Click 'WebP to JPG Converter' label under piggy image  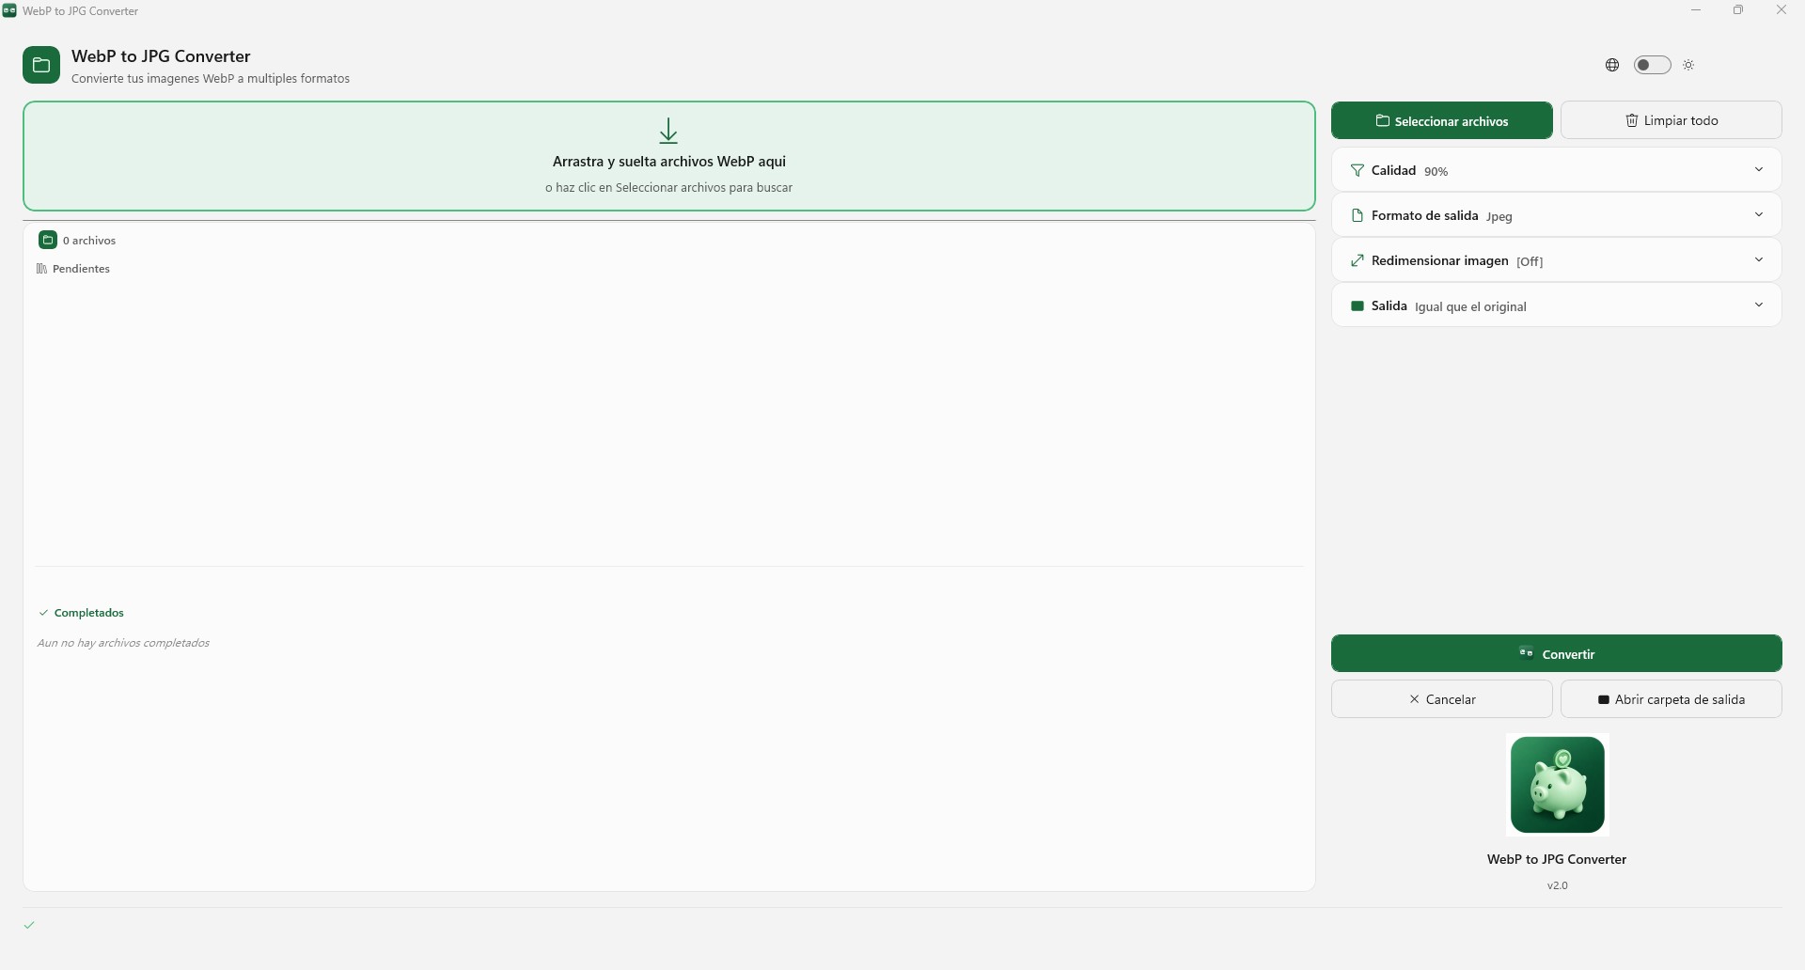pyautogui.click(x=1557, y=859)
